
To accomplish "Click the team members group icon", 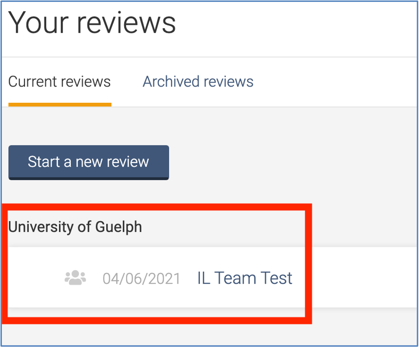I will coord(75,278).
